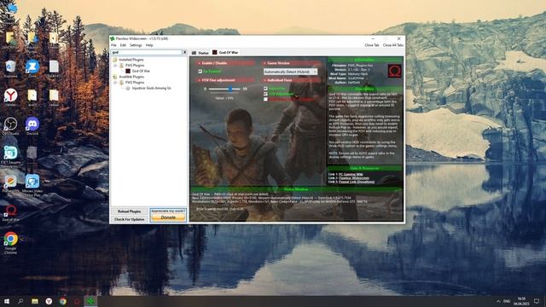
Task: Open the ESET Security desktop shortcut
Action: coord(11,153)
